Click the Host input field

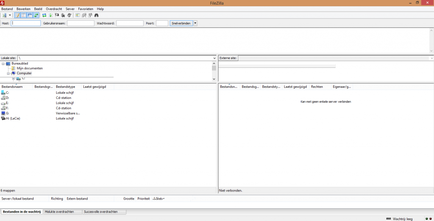click(x=26, y=23)
